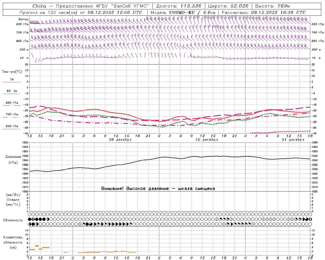
Task: Click the (км) unit under convective cloudiness
Action: click(x=13, y=247)
